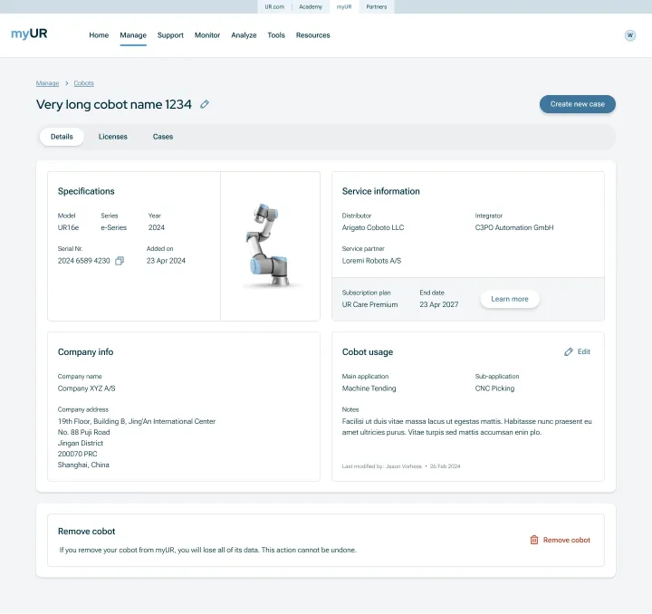Navigate to the Cobots breadcrumb link
Image resolution: width=652 pixels, height=614 pixels.
pos(83,83)
